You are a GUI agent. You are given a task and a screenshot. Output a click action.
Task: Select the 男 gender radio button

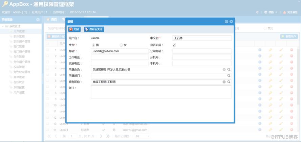pyautogui.click(x=93, y=45)
